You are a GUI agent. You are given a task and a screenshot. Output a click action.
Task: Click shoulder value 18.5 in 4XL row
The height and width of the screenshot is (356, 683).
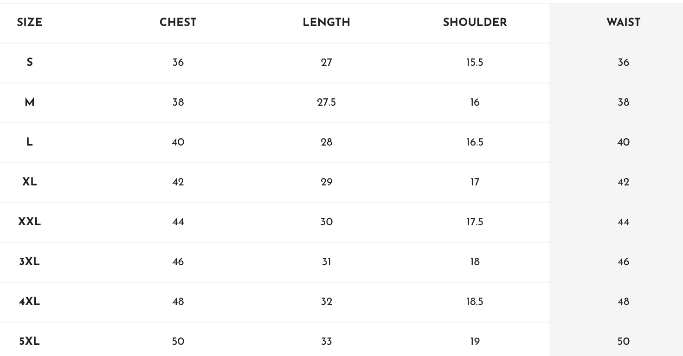(x=475, y=301)
